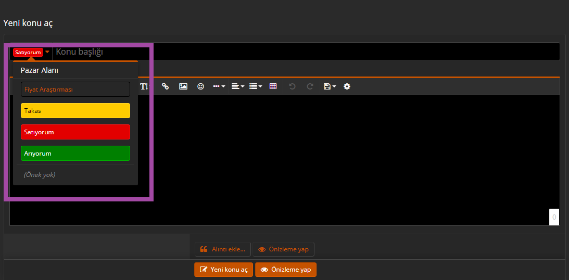569x280 pixels.
Task: Open the font size tool
Action: tap(145, 86)
